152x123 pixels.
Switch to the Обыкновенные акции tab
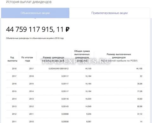(x=35, y=13)
